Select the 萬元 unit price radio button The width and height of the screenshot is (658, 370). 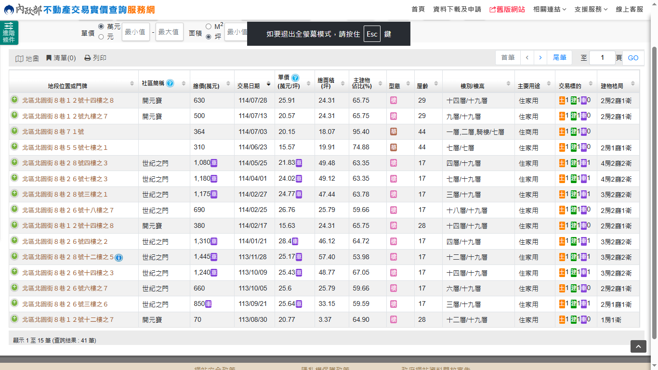point(101,26)
